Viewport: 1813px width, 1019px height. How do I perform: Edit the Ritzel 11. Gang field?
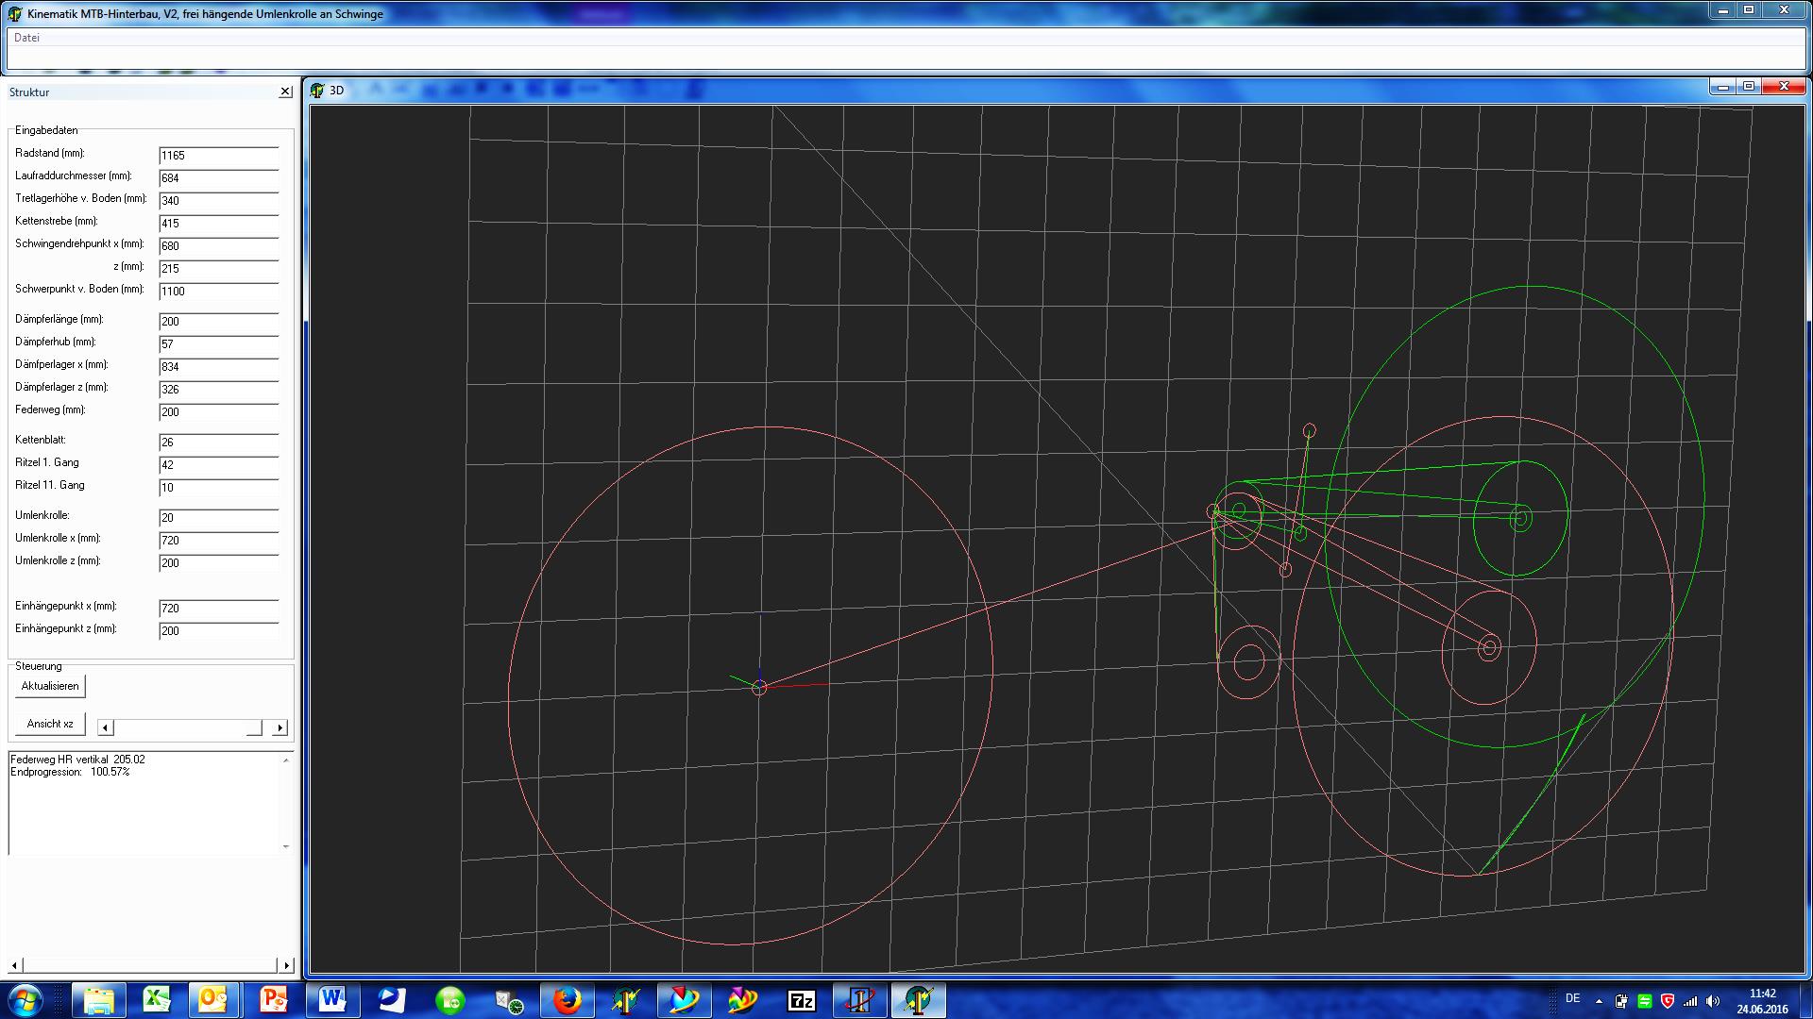tap(219, 488)
